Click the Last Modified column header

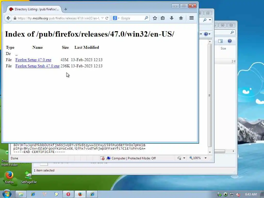coord(87,47)
